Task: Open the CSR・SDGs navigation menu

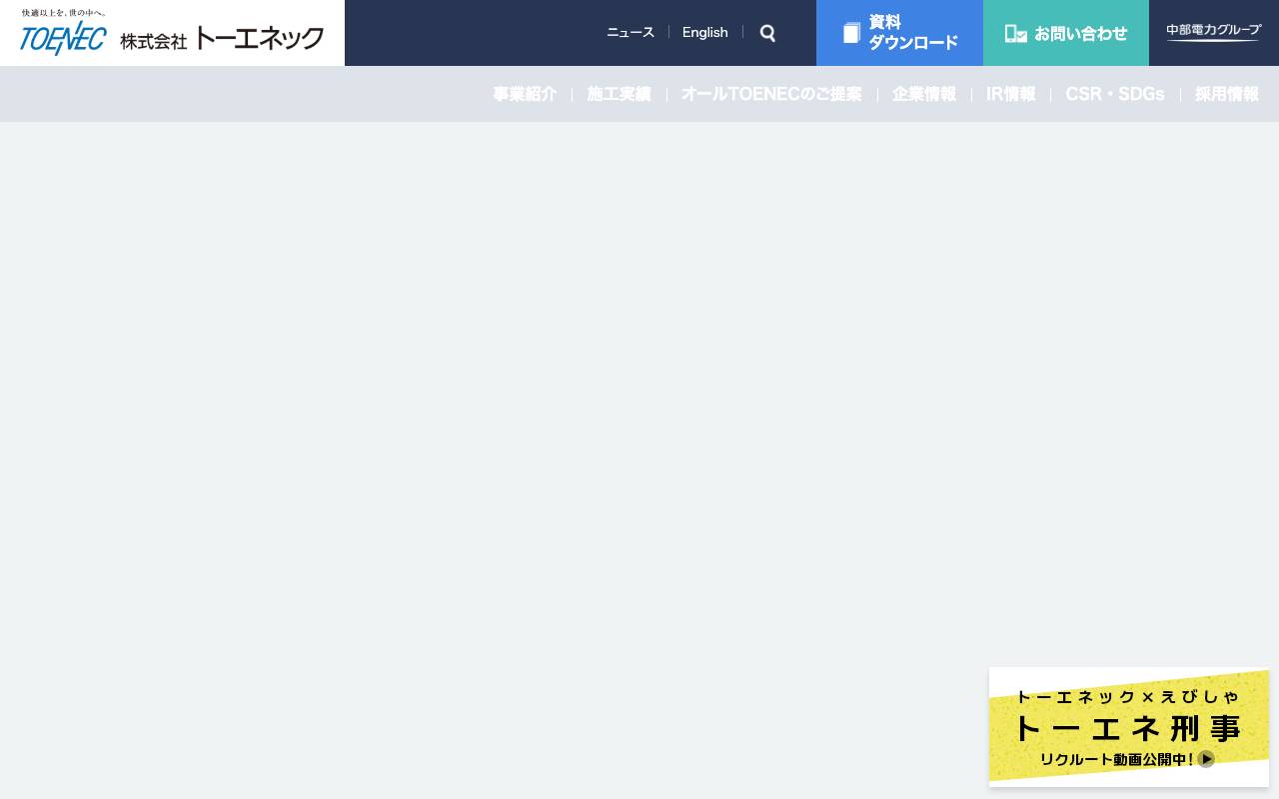Action: click(x=1114, y=94)
